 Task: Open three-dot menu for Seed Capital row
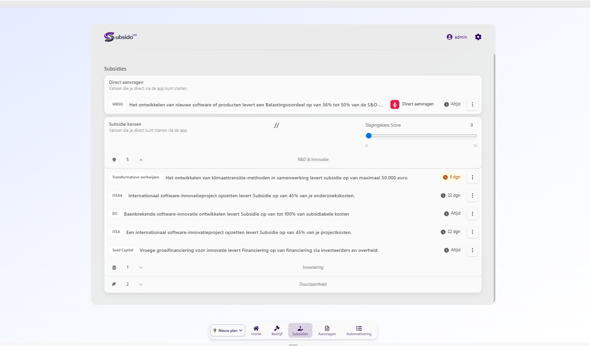point(472,250)
